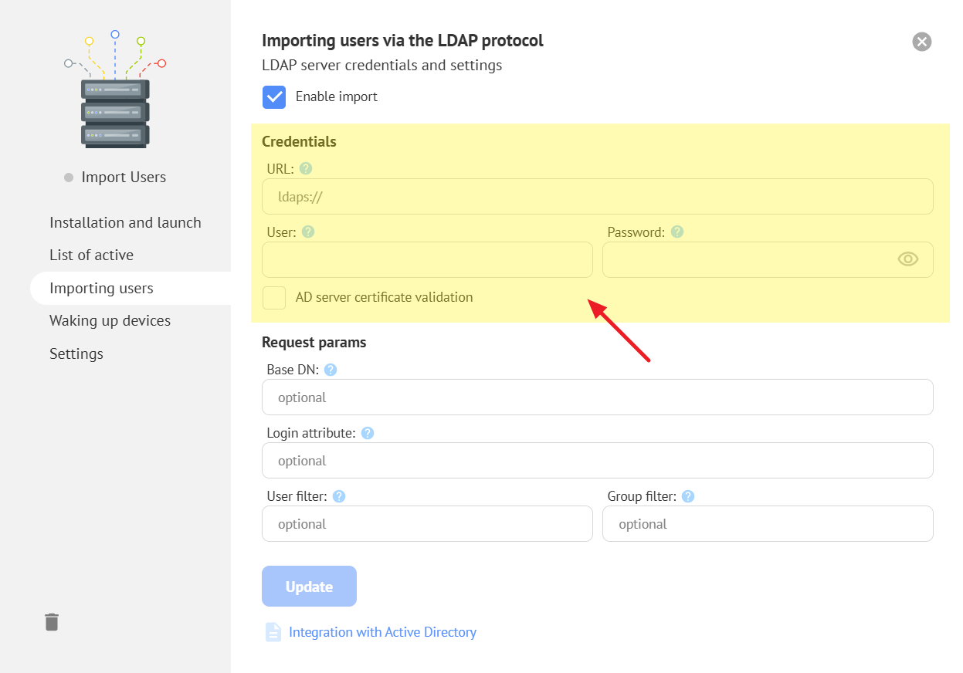Viewport: 963px width, 673px height.
Task: Open Installation and launch section
Action: [125, 222]
